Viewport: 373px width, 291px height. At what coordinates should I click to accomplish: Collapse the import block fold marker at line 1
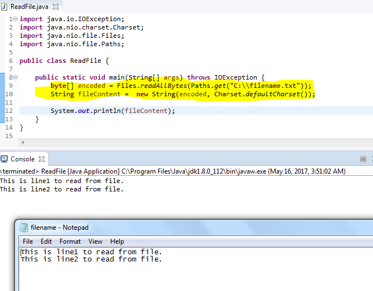[15, 18]
